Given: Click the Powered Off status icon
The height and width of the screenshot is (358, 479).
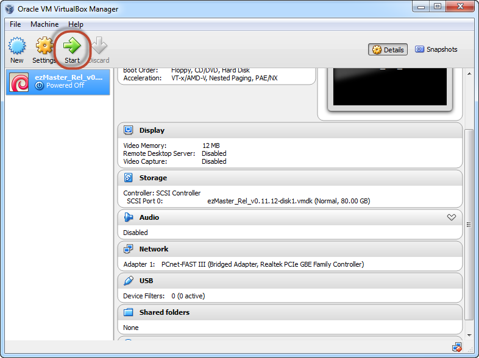Looking at the screenshot, I should click(x=39, y=86).
